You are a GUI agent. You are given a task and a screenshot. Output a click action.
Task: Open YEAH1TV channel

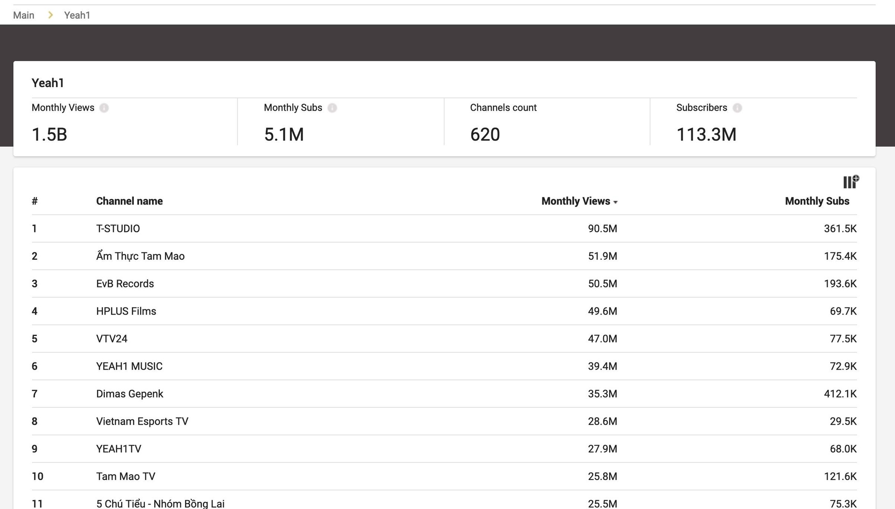point(118,449)
